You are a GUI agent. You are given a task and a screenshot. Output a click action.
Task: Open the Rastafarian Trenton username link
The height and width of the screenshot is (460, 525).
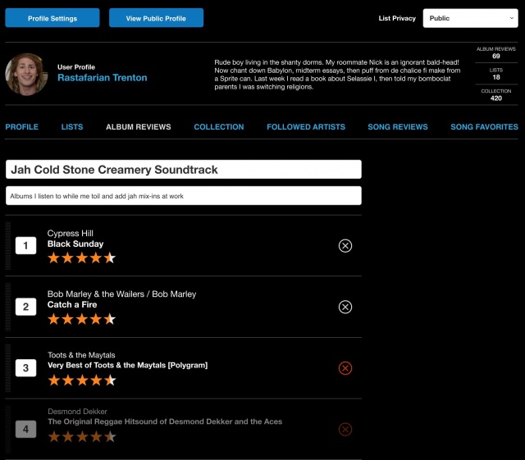tap(102, 78)
